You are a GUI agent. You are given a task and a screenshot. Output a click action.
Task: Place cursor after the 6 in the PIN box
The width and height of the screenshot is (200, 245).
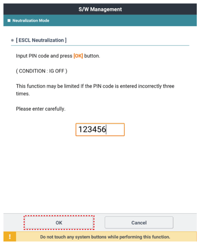[x=106, y=129]
